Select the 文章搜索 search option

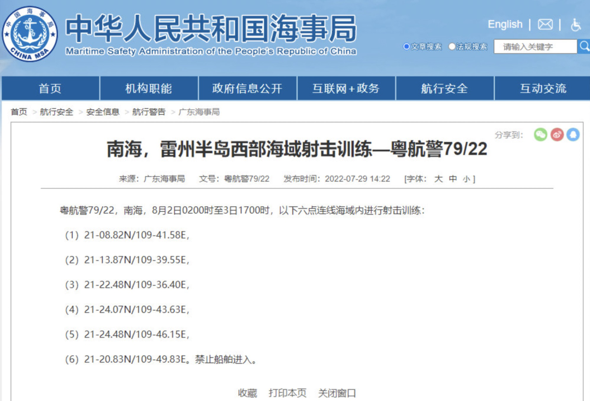pos(405,47)
